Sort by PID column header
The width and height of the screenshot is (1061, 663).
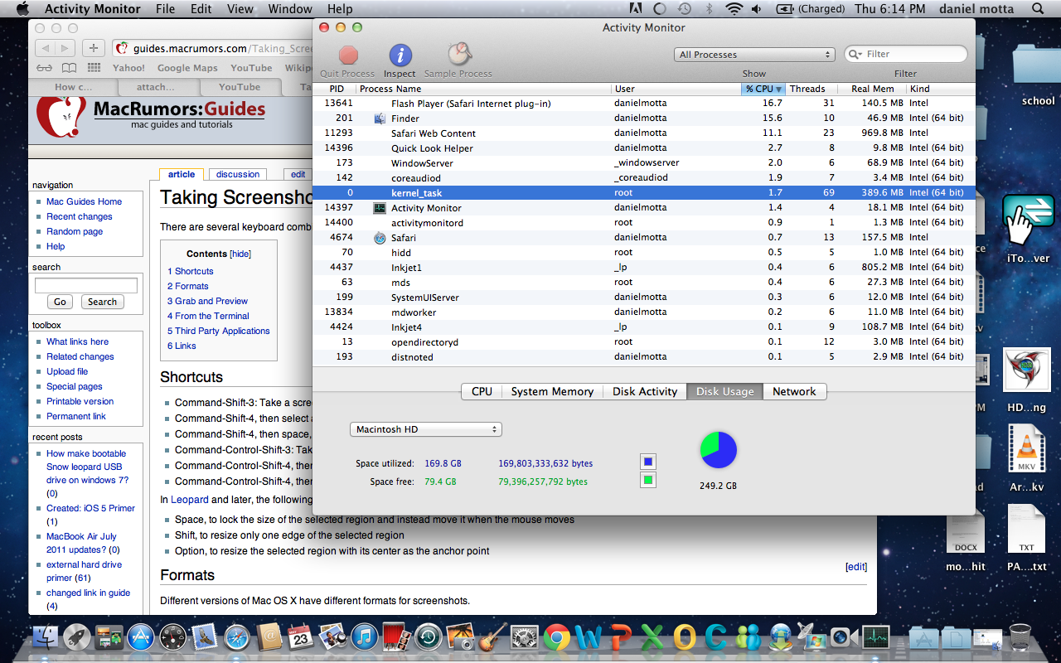(336, 89)
